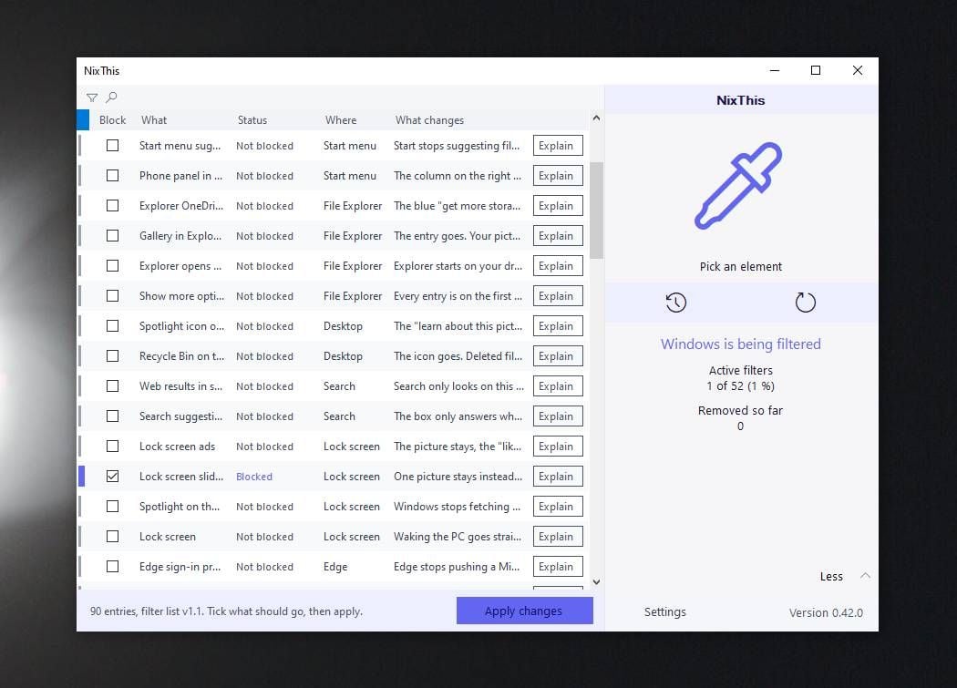This screenshot has width=957, height=688.
Task: Tick the Start menu suggestions checkbox
Action: coord(112,145)
